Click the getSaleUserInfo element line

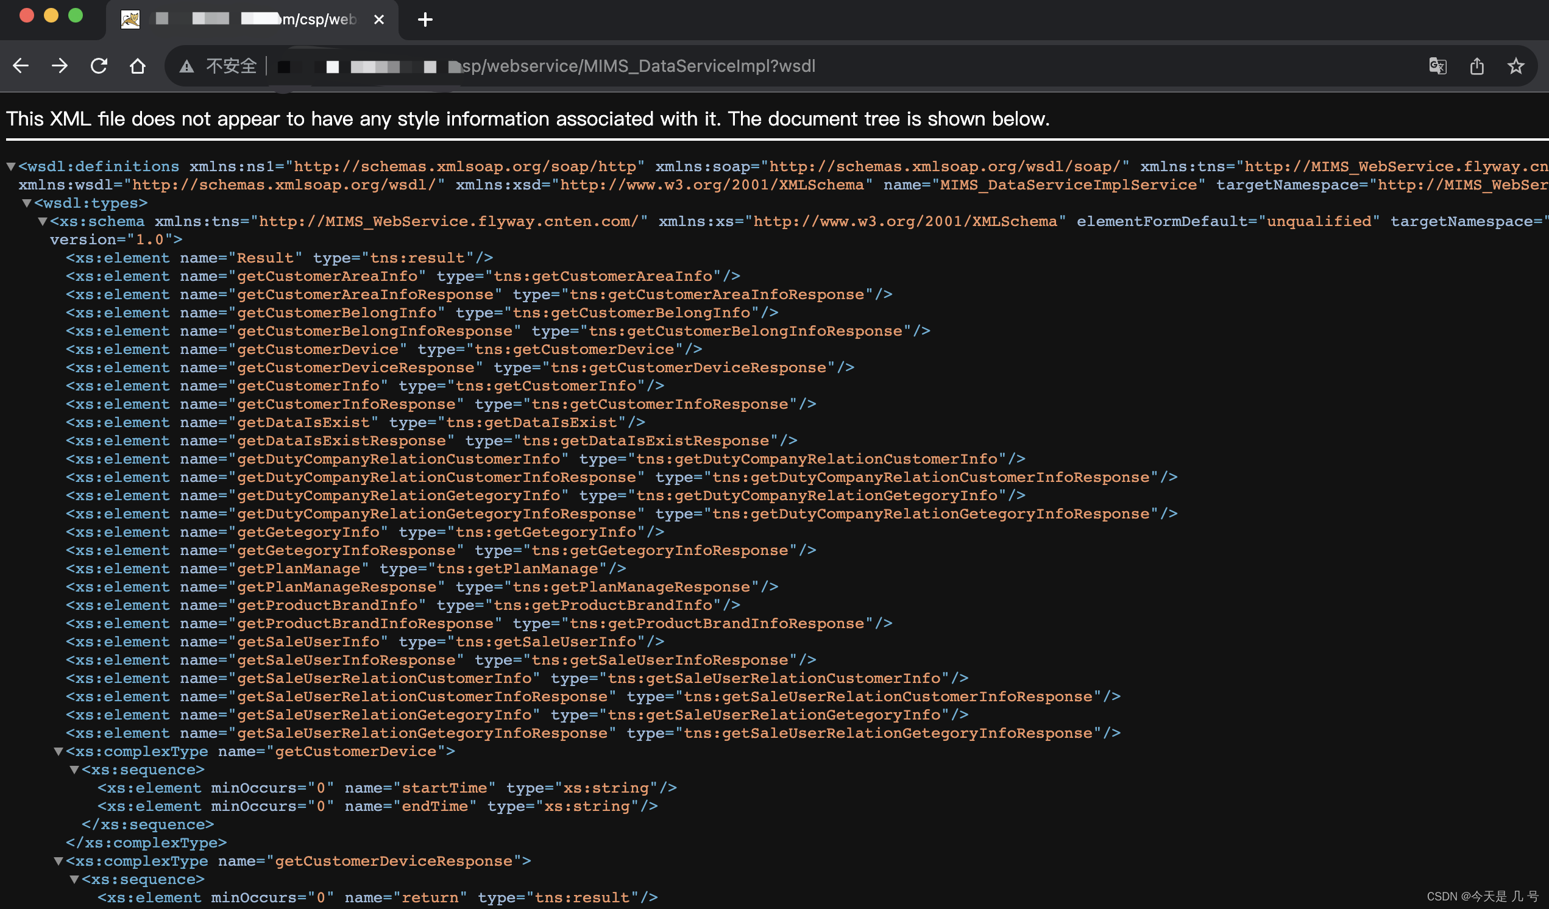coord(365,642)
